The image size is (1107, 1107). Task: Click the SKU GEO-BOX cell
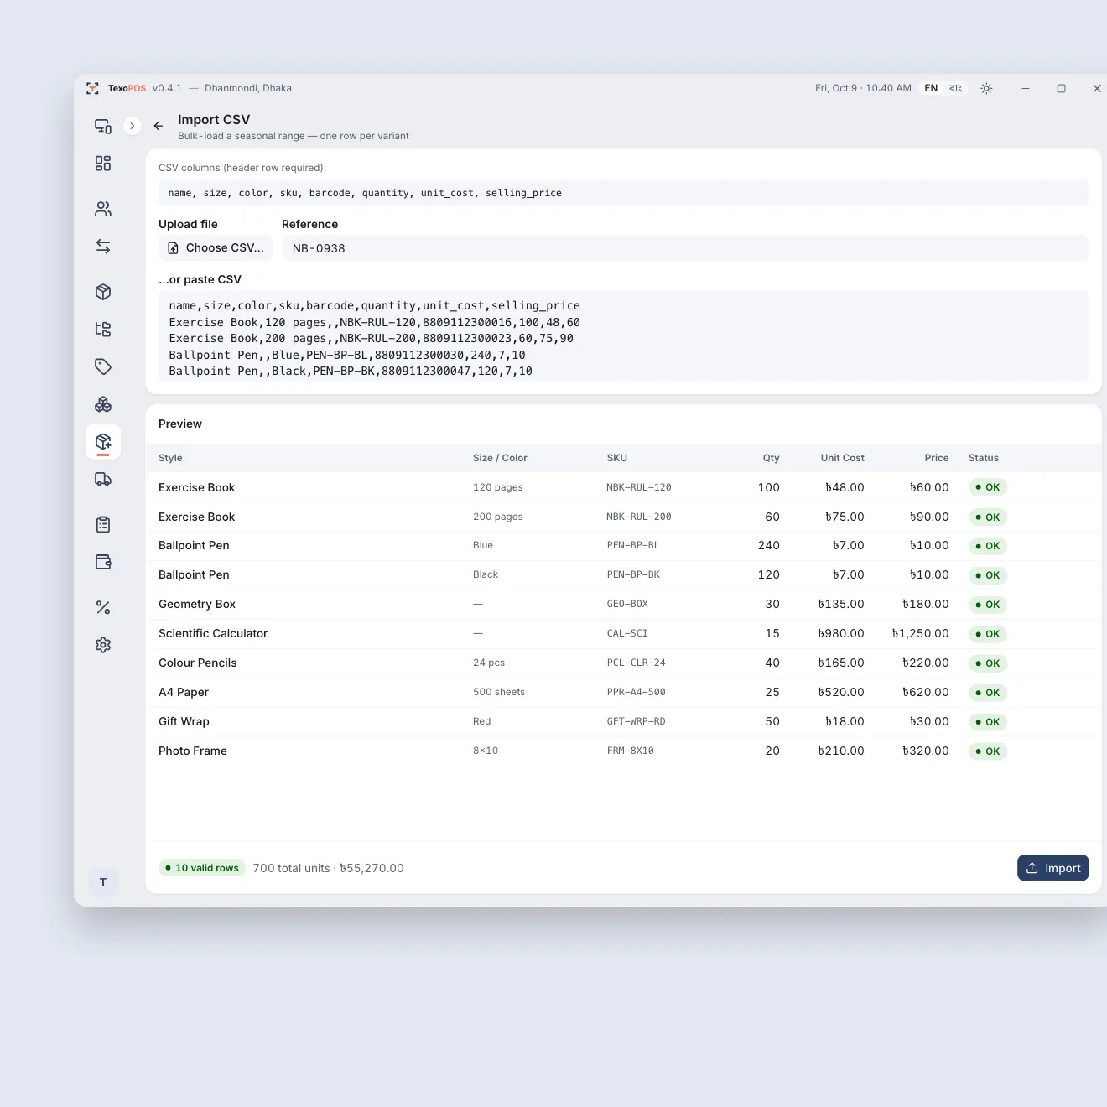627,604
